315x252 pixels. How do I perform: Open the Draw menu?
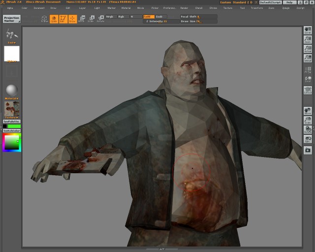pos(53,8)
